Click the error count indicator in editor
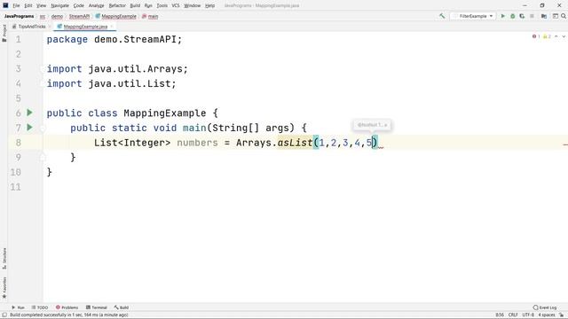 click(x=536, y=36)
